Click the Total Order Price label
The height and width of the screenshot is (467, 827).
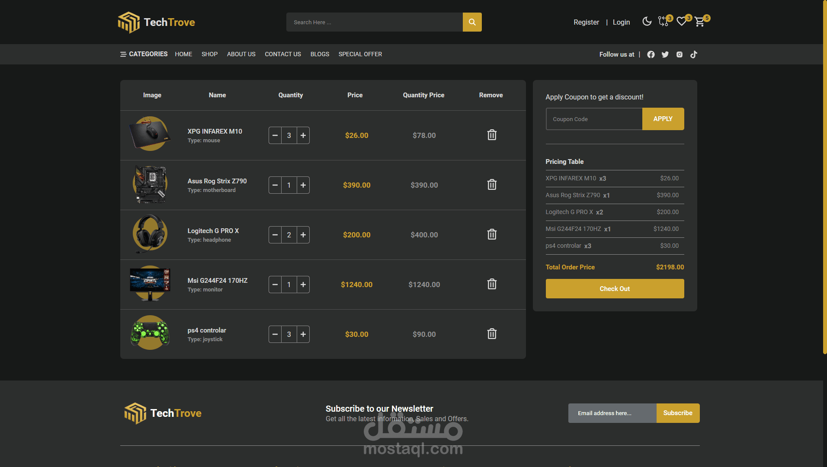click(570, 267)
